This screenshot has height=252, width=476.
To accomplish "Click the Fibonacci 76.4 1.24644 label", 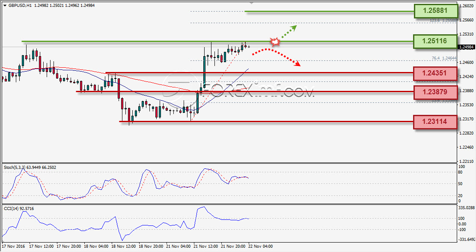I will click(x=444, y=58).
